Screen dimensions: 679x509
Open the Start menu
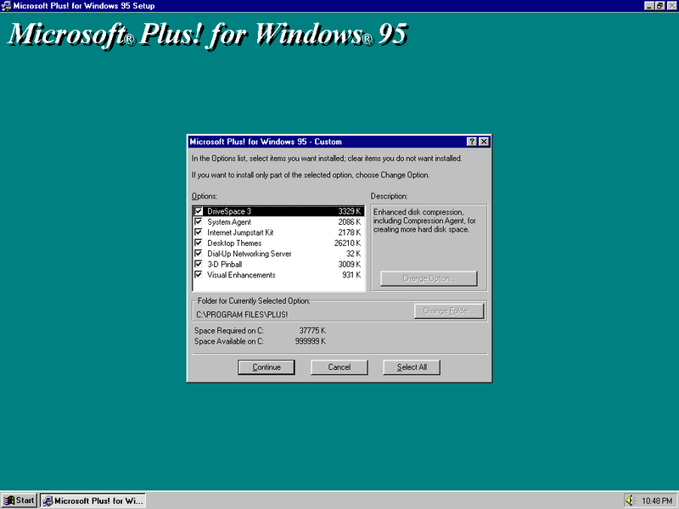pyautogui.click(x=17, y=500)
